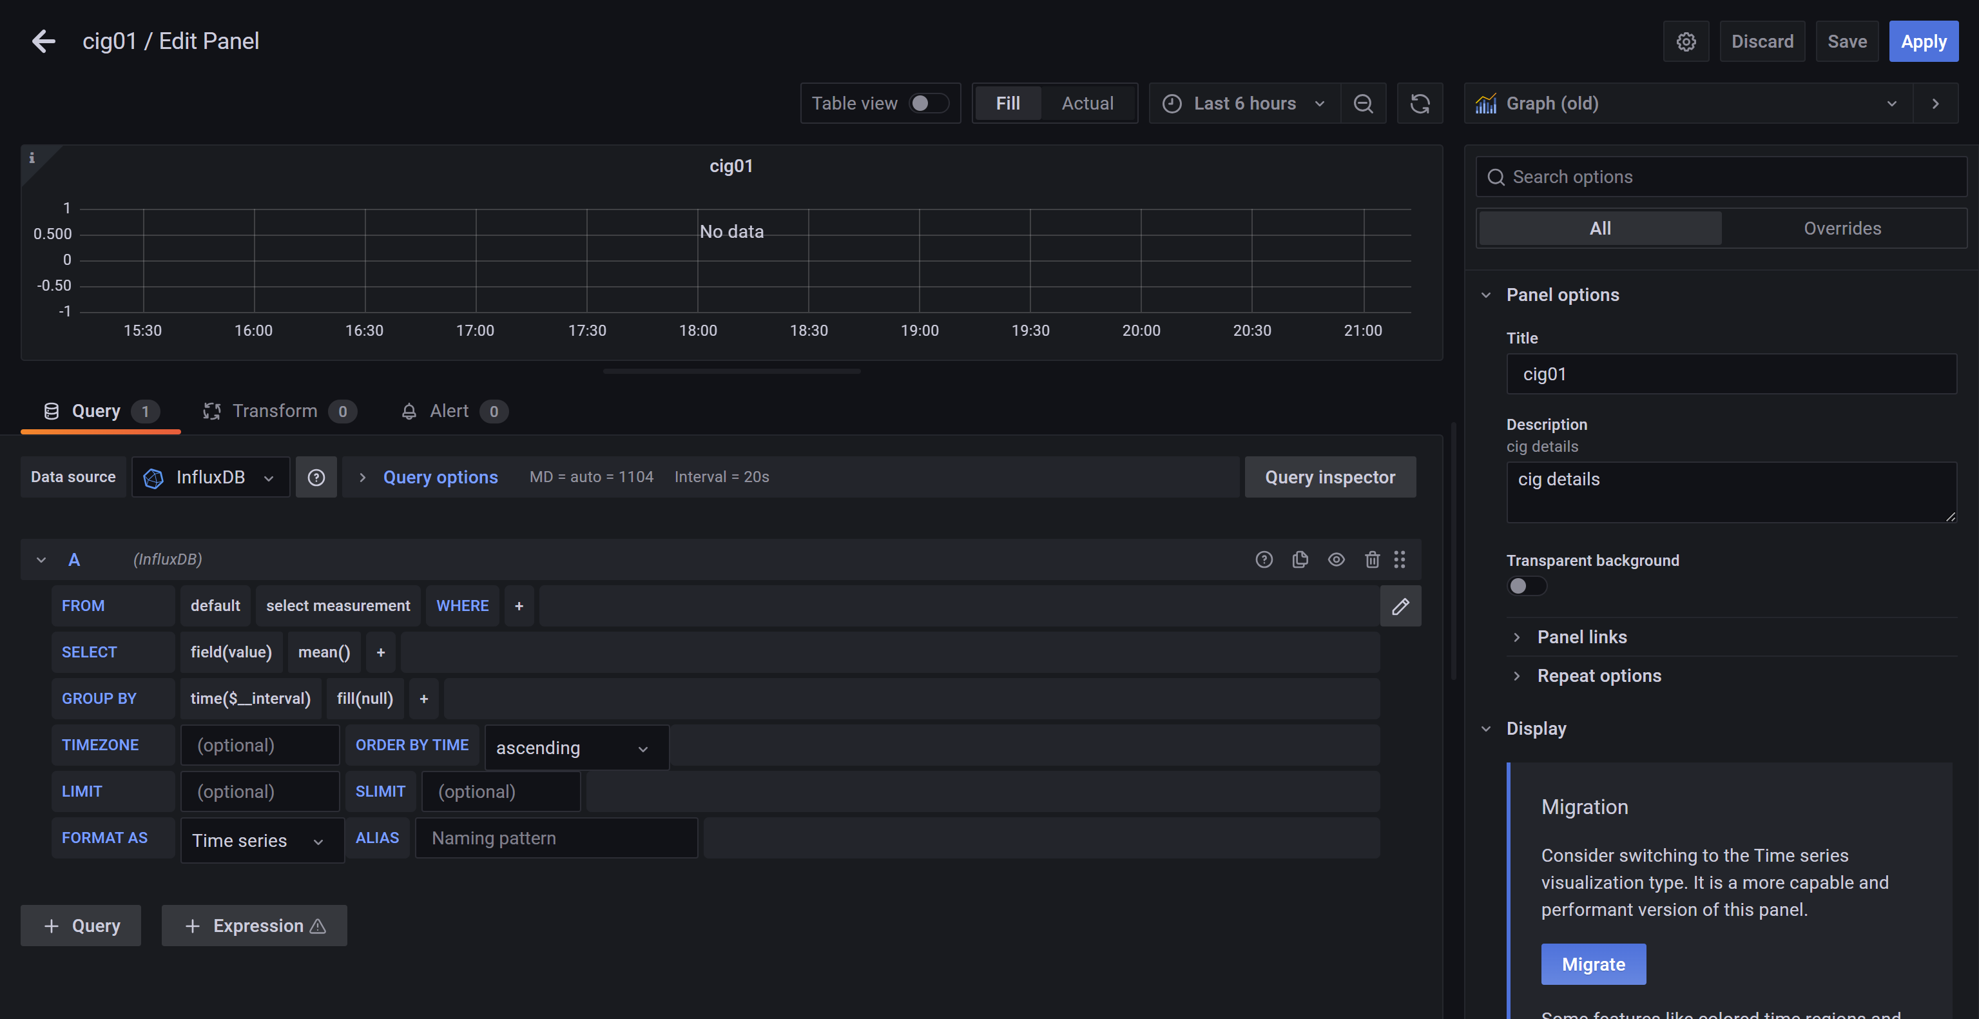Expand Panel links section
The width and height of the screenshot is (1979, 1019).
click(1581, 637)
